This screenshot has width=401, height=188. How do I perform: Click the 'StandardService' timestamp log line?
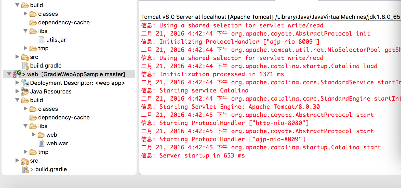tap(271, 82)
